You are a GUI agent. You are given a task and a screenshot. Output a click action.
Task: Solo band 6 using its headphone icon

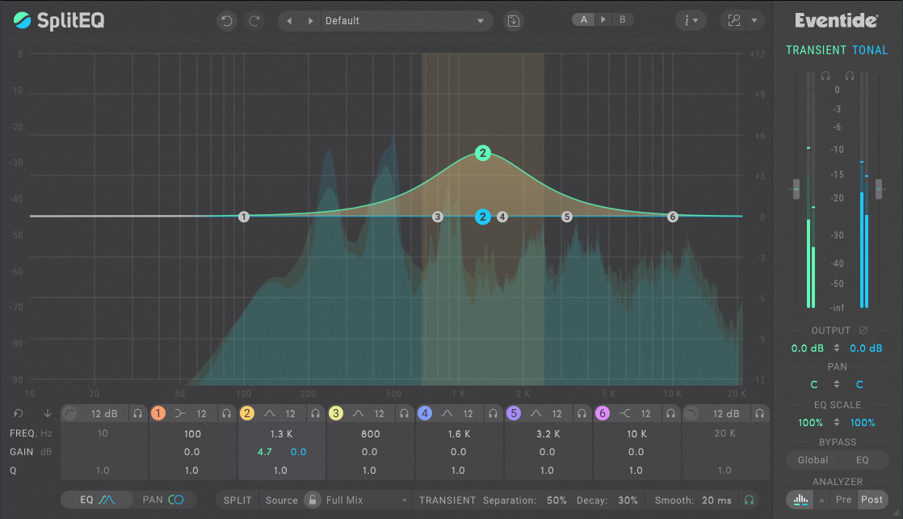point(670,413)
